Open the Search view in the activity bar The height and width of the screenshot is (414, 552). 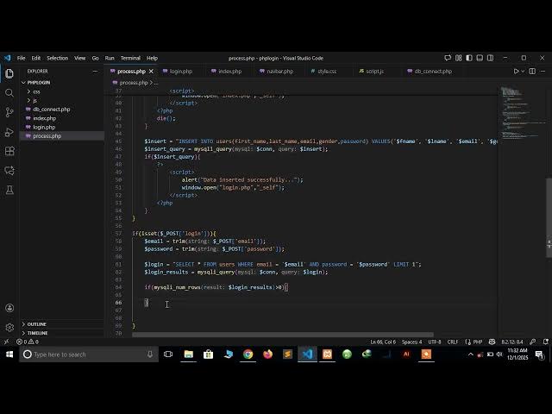pos(9,93)
